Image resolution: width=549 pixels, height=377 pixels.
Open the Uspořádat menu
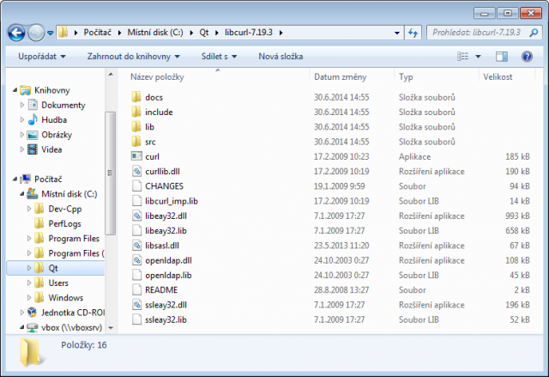click(42, 57)
